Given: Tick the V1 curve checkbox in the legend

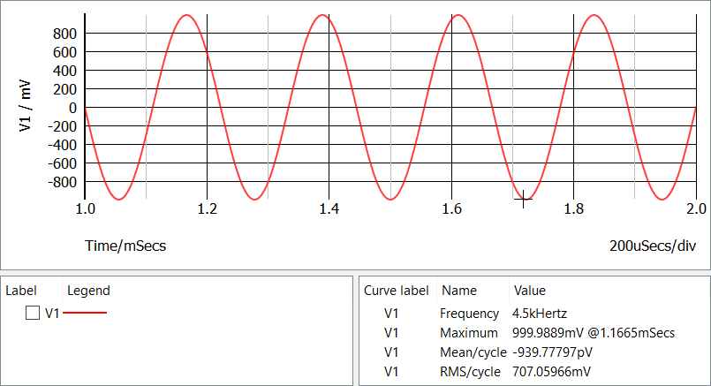Looking at the screenshot, I should [x=33, y=313].
